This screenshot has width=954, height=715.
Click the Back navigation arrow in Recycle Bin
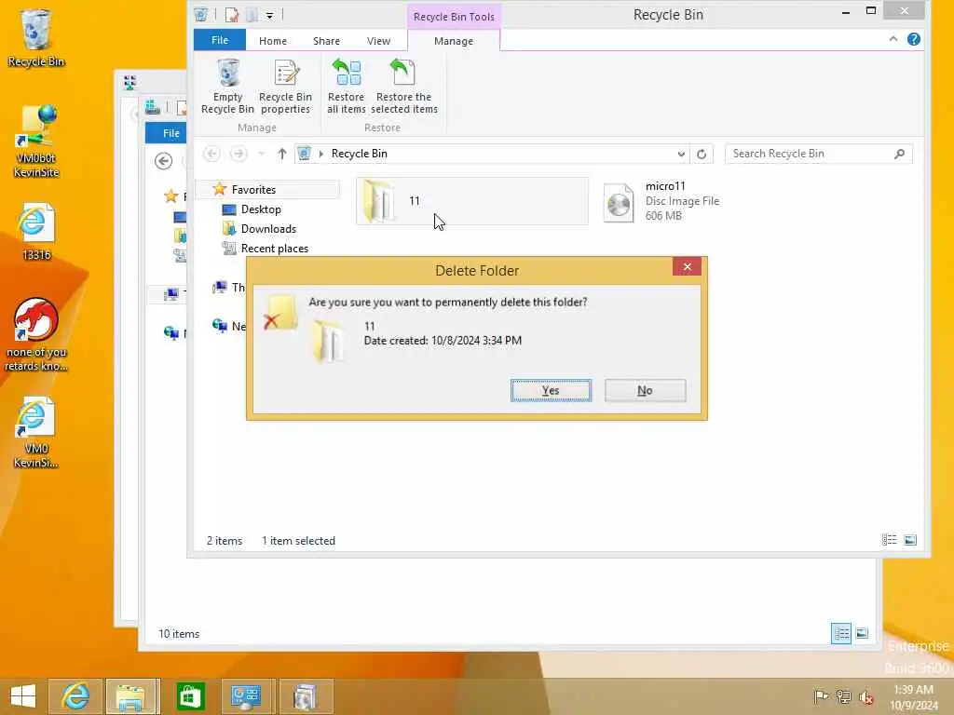(211, 154)
